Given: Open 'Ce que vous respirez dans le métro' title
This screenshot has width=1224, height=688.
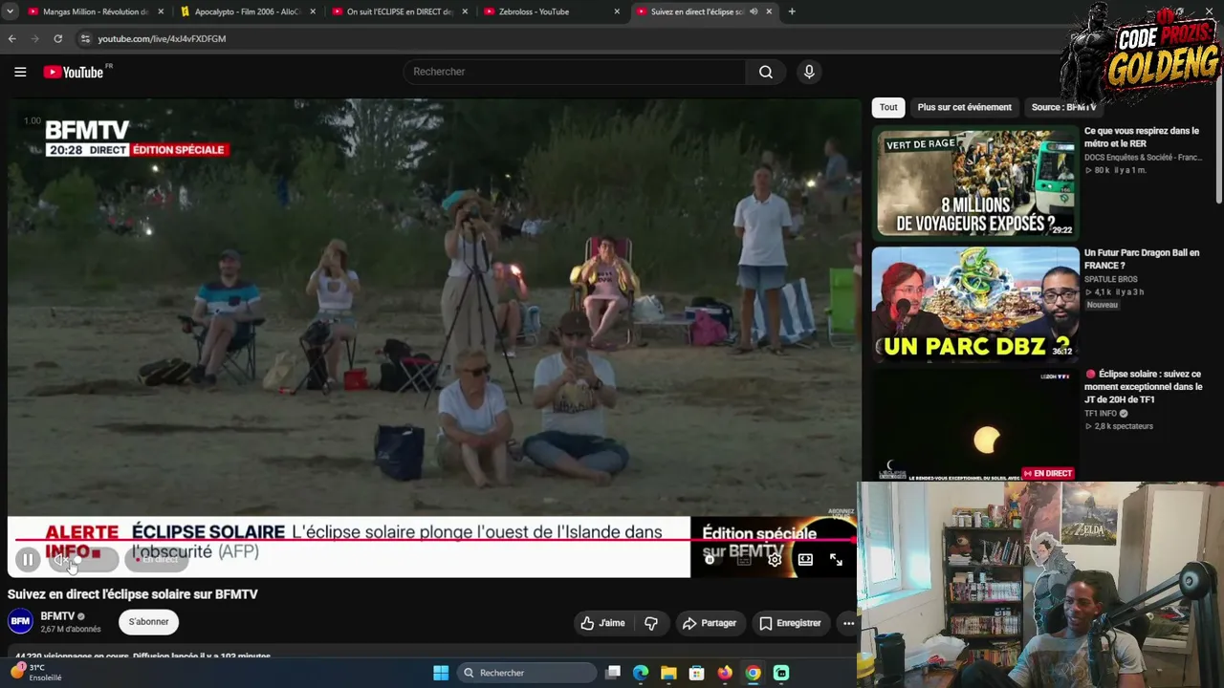Looking at the screenshot, I should tap(1142, 138).
